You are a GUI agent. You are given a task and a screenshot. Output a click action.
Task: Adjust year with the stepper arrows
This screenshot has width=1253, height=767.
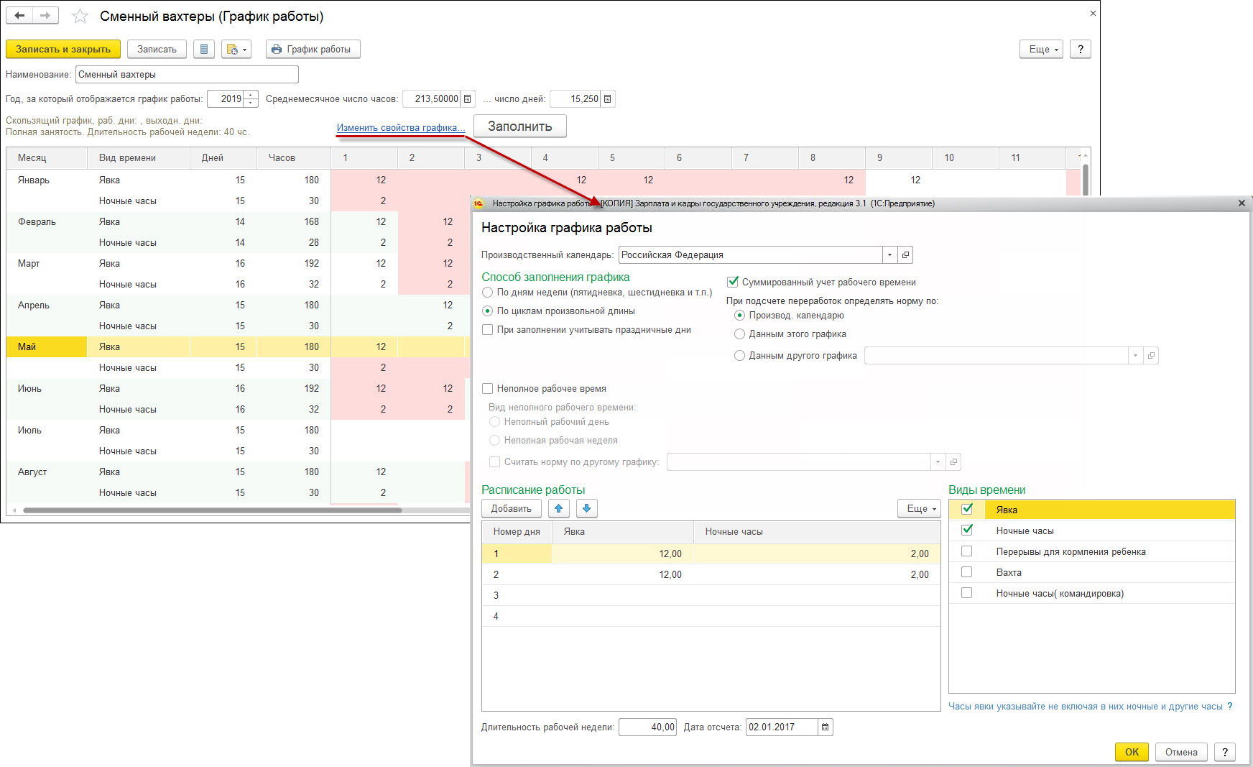[x=251, y=99]
